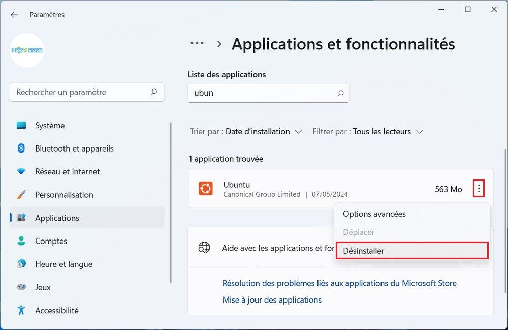Image resolution: width=508 pixels, height=330 pixels.
Task: Select the Ubuntu app icon
Action: pyautogui.click(x=206, y=189)
